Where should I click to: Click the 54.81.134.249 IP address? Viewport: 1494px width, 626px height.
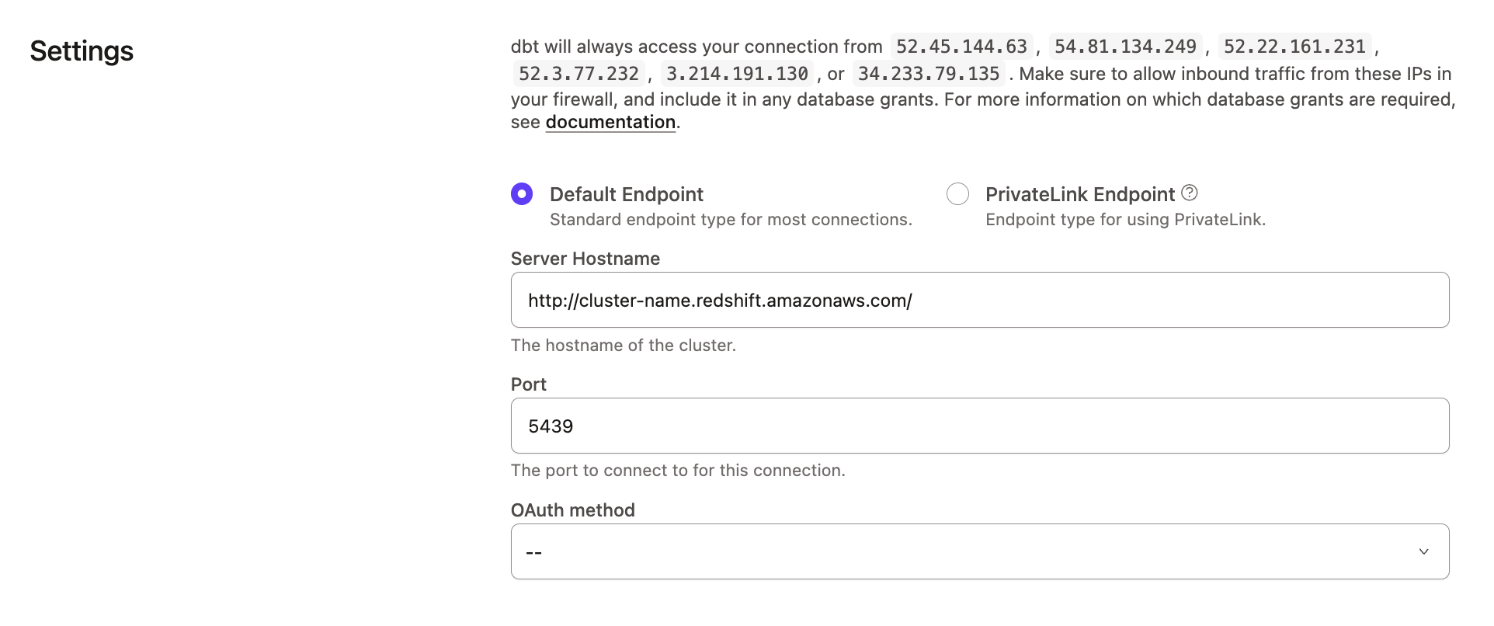click(1124, 47)
